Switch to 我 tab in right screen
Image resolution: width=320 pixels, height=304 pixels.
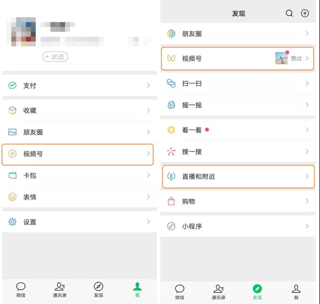[x=296, y=292]
